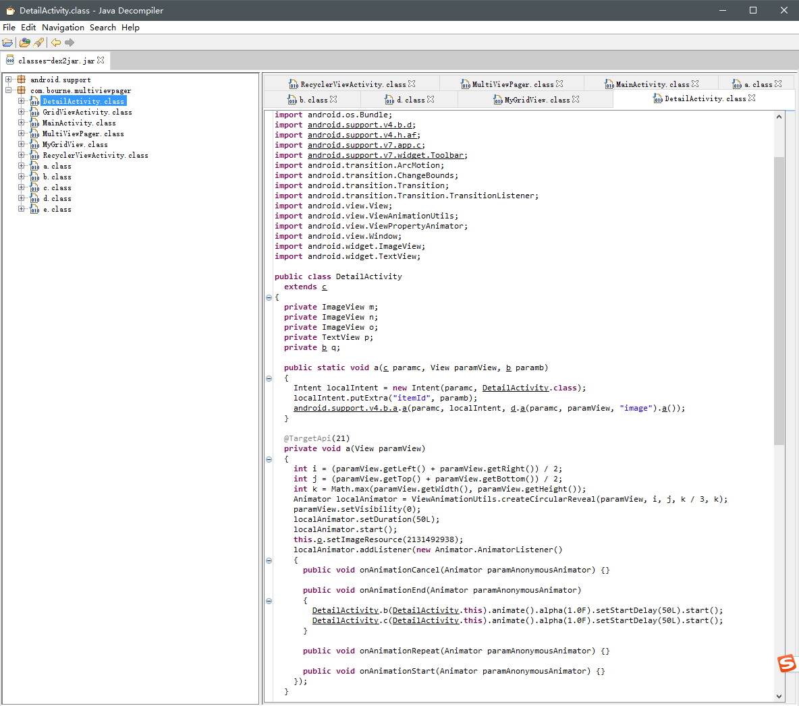The width and height of the screenshot is (799, 706).
Task: Expand the MultiViewPager.class tree node
Action: coord(22,134)
